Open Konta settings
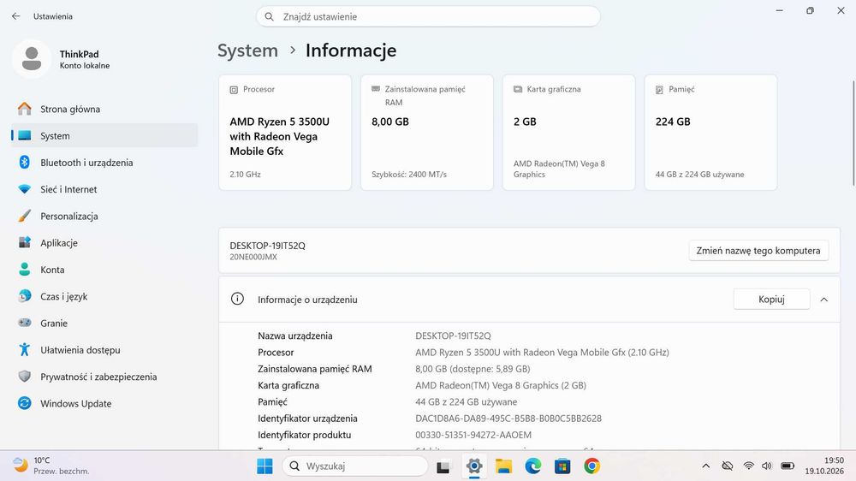This screenshot has width=856, height=481. 104,270
